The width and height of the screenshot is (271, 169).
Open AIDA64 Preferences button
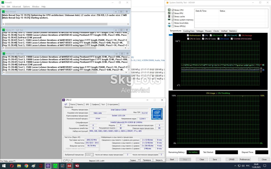click(245, 159)
